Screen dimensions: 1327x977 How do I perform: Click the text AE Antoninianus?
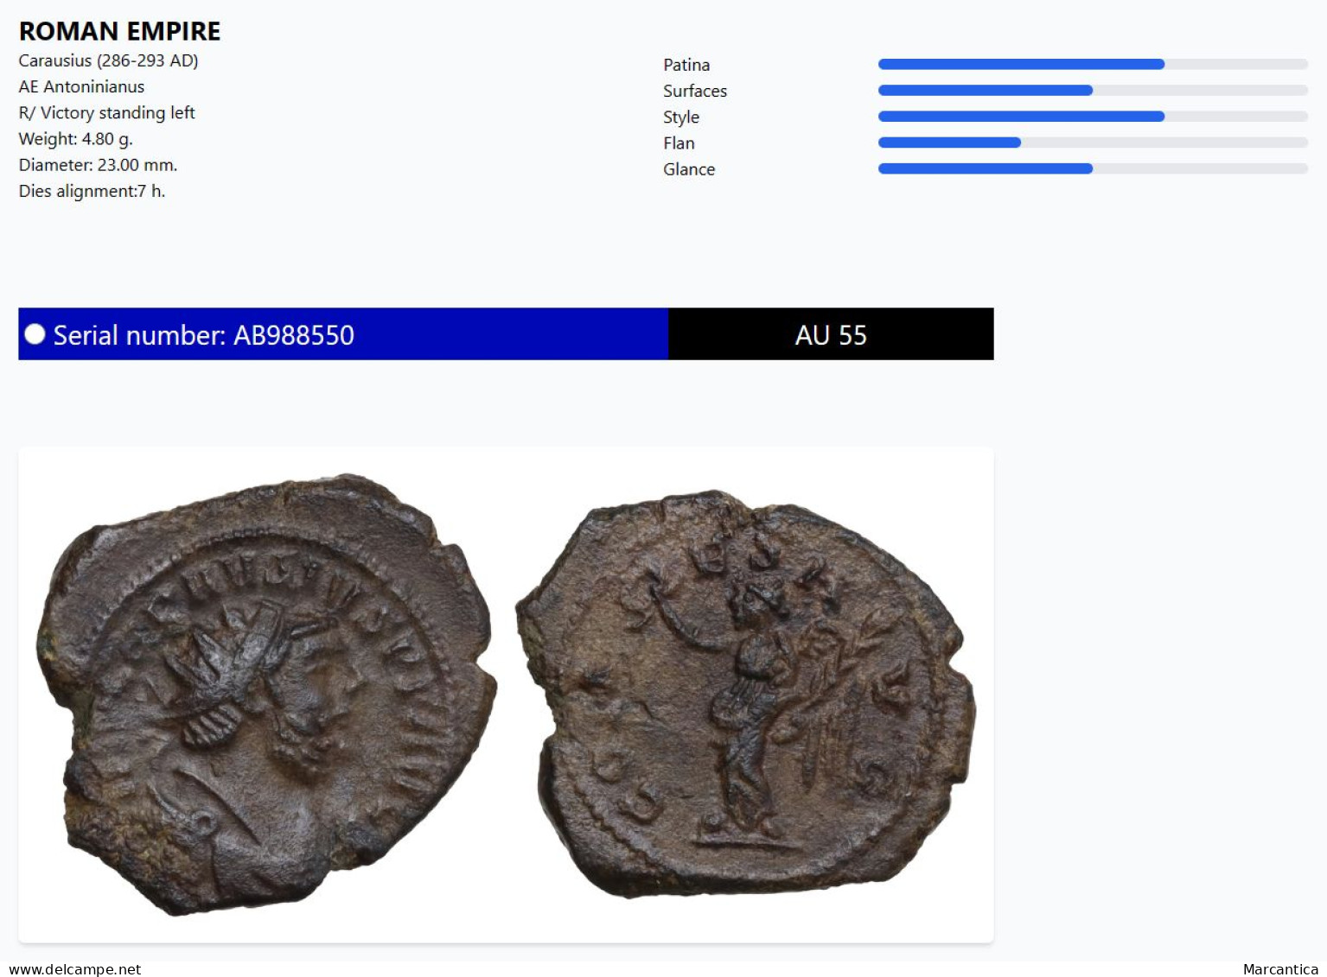(x=82, y=86)
